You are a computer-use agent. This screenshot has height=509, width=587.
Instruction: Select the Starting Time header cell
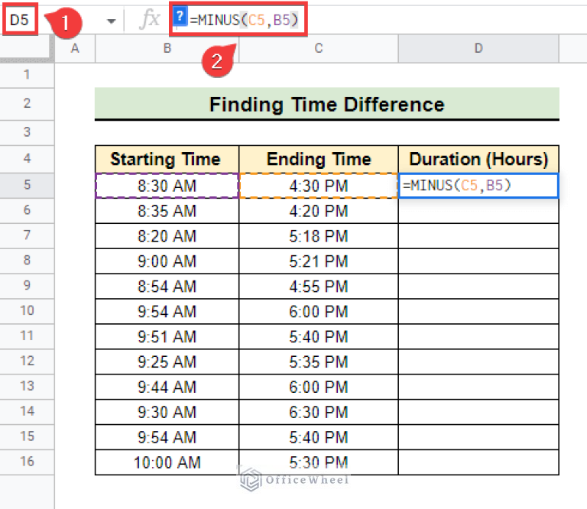[x=166, y=159]
